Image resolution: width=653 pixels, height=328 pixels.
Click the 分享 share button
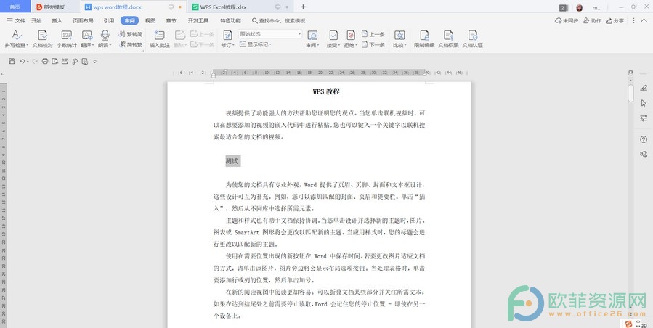pyautogui.click(x=615, y=20)
